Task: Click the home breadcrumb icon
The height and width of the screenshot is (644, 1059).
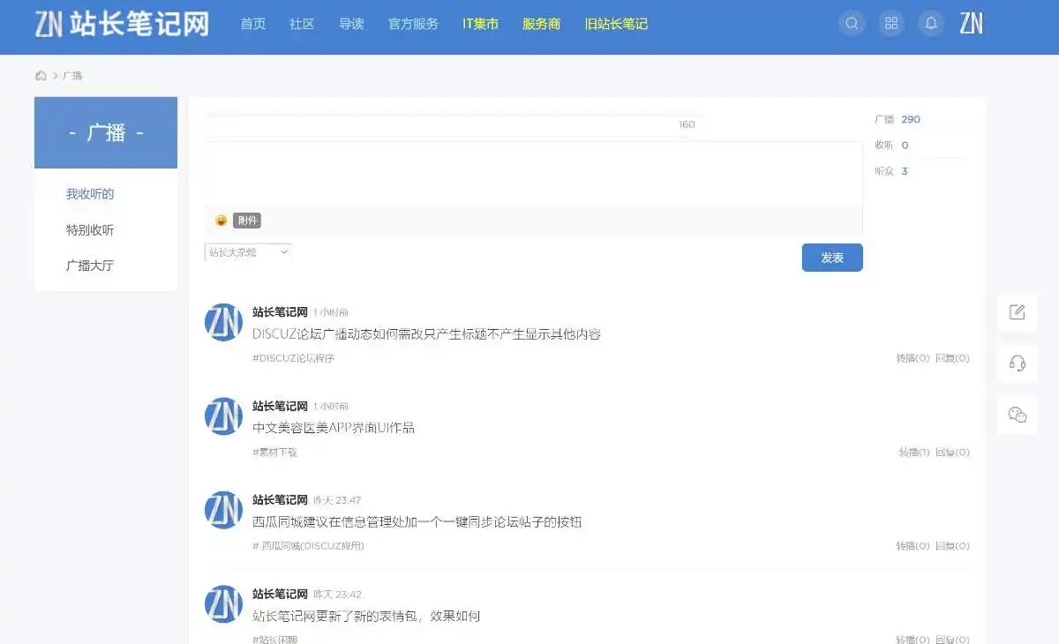Action: pyautogui.click(x=41, y=75)
